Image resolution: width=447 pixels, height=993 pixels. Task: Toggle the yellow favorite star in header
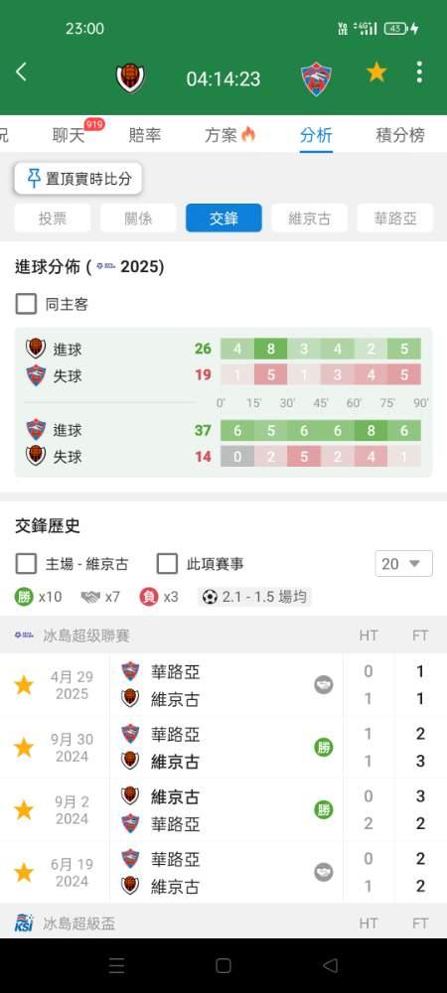[376, 72]
